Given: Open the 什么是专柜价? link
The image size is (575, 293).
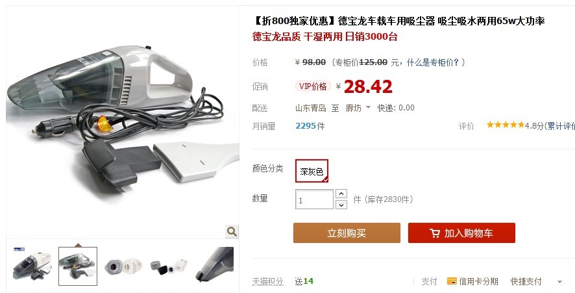Looking at the screenshot, I should point(432,62).
